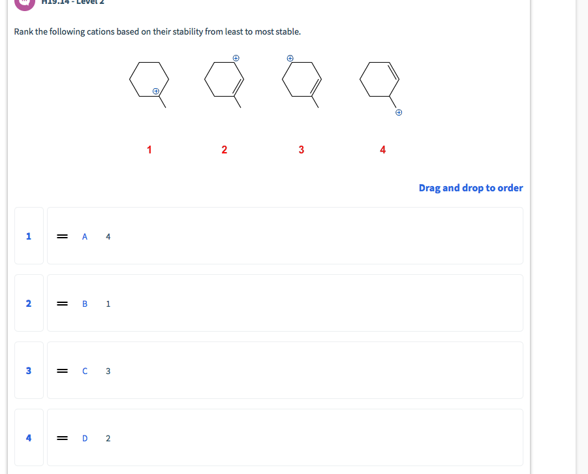Select the cation structure labeled 1
The width and height of the screenshot is (588, 474).
click(x=148, y=80)
